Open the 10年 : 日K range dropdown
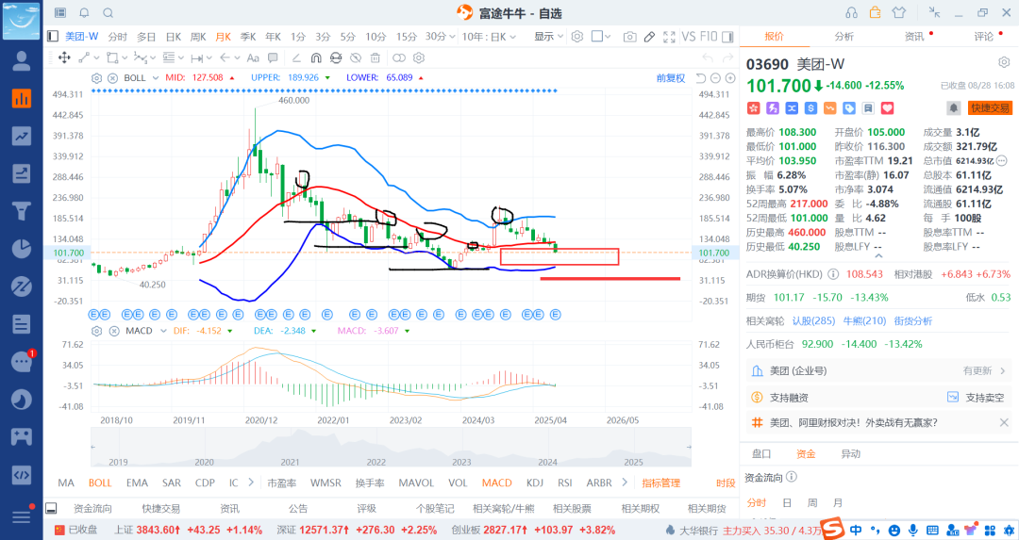 (489, 37)
